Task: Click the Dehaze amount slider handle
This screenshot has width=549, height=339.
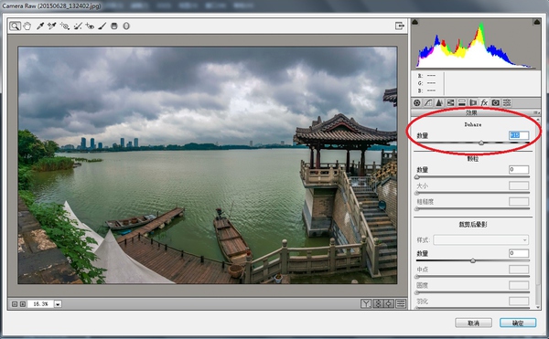Action: (x=481, y=143)
